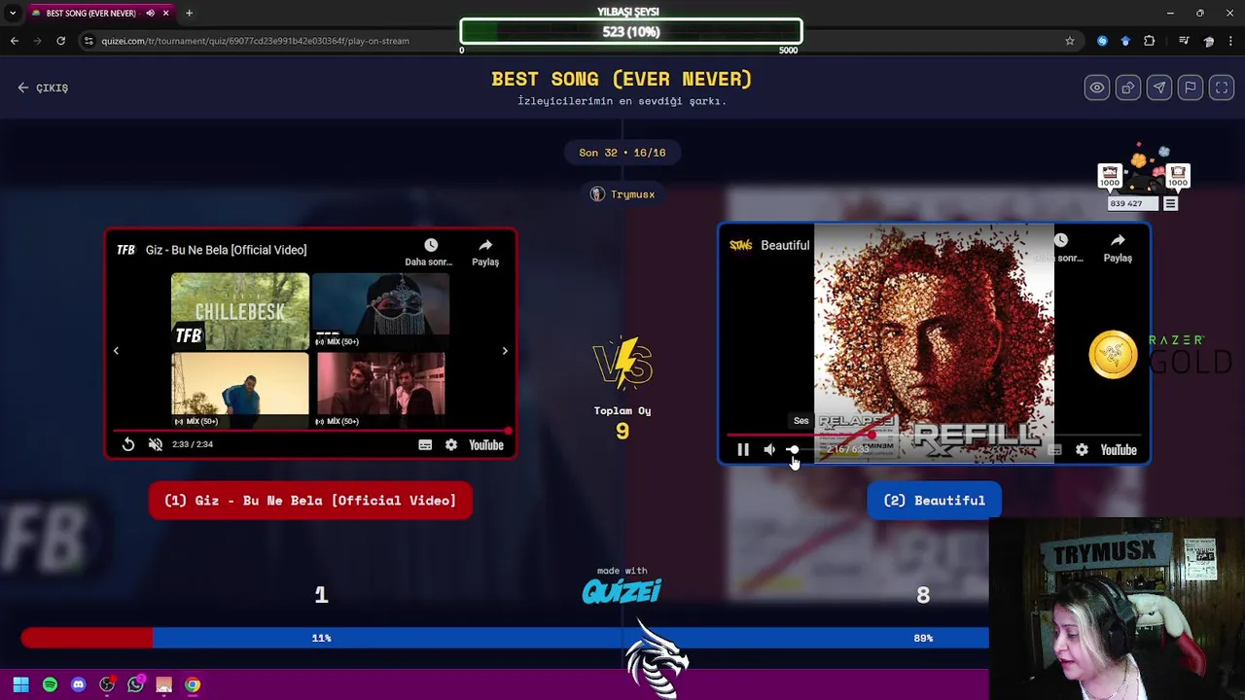The width and height of the screenshot is (1245, 700).
Task: Click the paper plane share icon
Action: [1159, 87]
